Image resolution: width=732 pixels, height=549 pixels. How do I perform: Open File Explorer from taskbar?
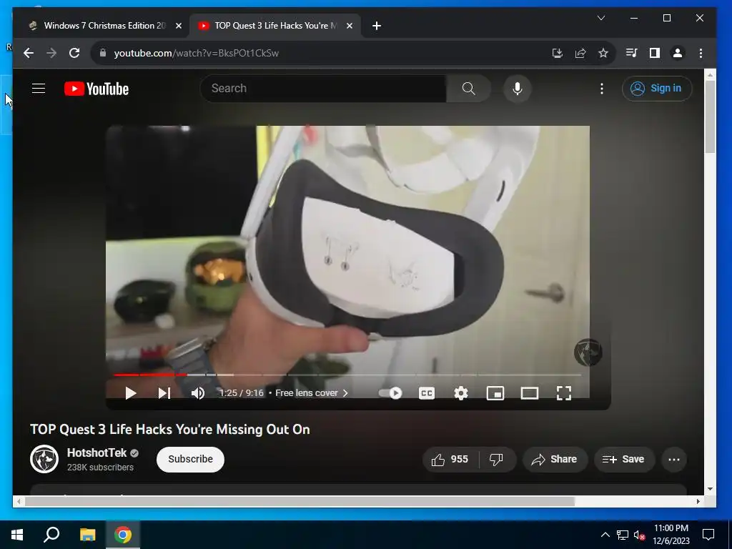tap(87, 535)
